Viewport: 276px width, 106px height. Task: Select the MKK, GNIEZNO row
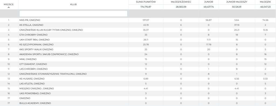coord(138,59)
